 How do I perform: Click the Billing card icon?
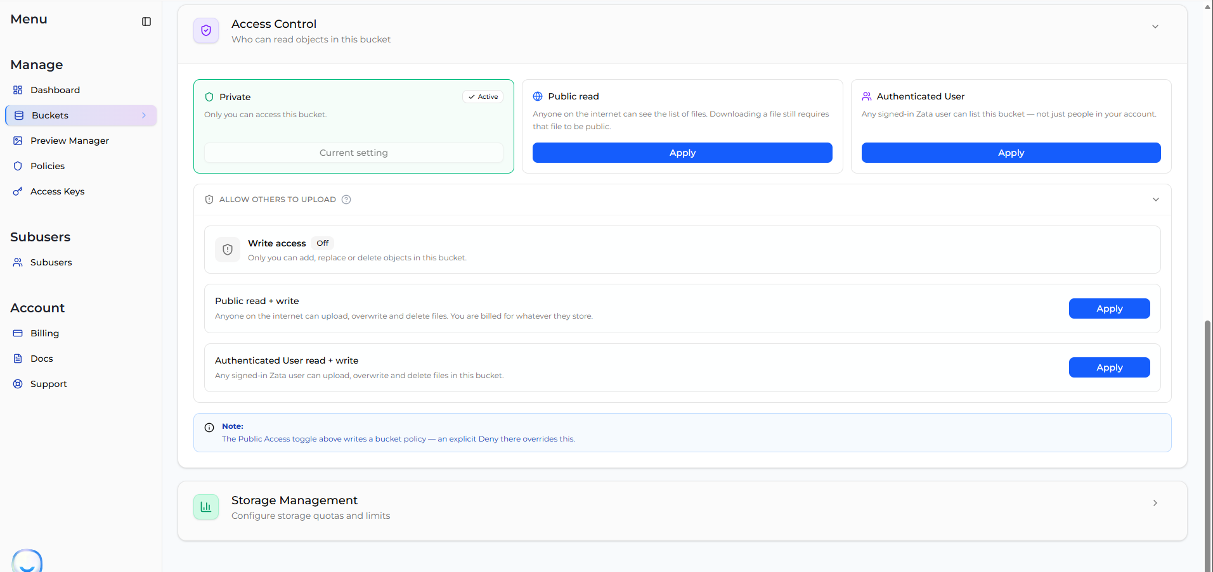pyautogui.click(x=18, y=333)
